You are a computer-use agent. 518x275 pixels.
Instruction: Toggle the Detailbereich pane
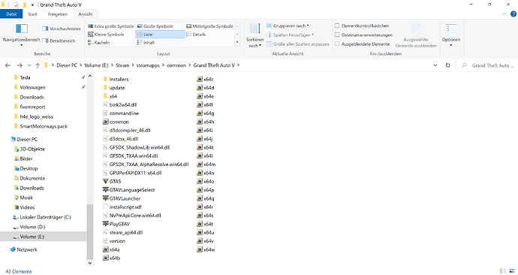pos(59,41)
